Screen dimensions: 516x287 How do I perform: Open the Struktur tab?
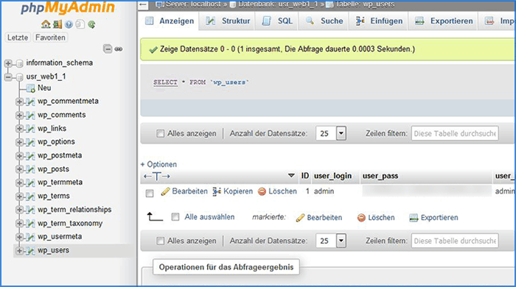click(x=228, y=21)
